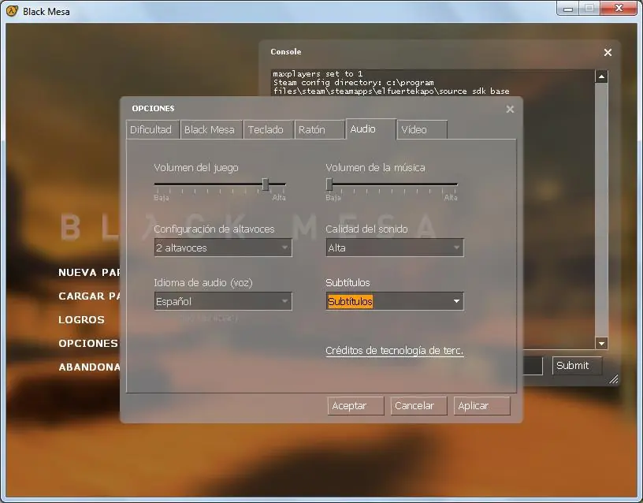The image size is (643, 503).
Task: Click the Console scrollbar up arrow
Action: tap(601, 76)
